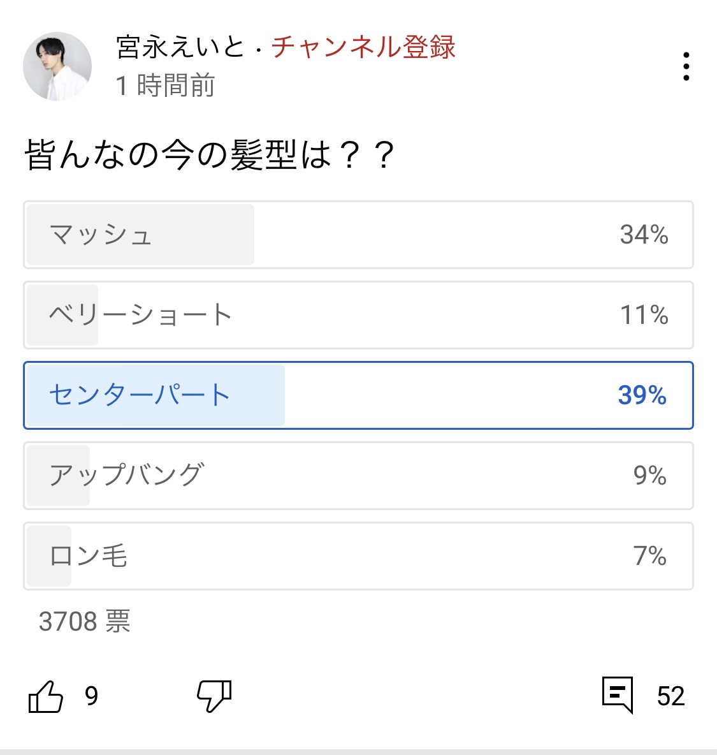Click the 7% result on ロン毛

649,556
